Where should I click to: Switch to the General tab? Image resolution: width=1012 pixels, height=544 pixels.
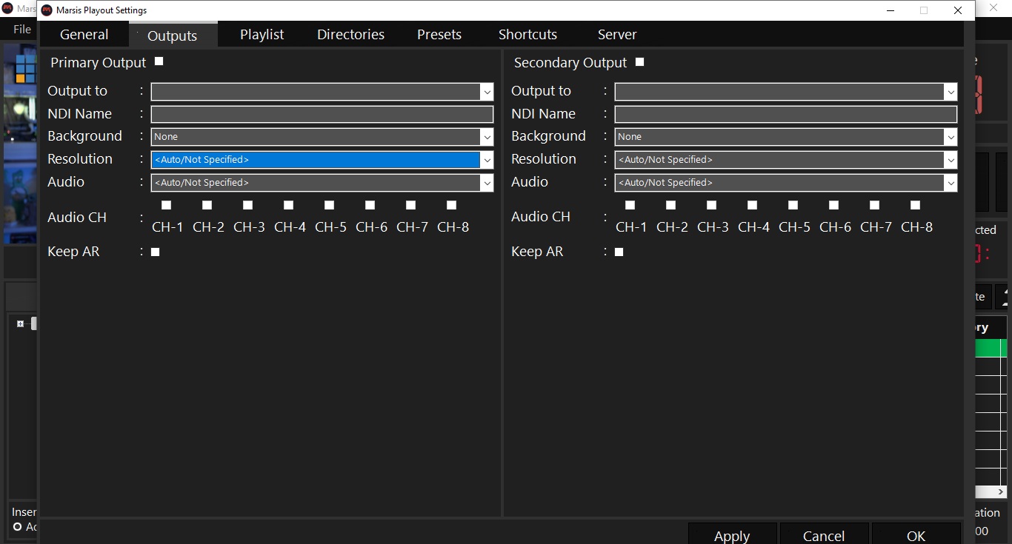[x=84, y=35]
